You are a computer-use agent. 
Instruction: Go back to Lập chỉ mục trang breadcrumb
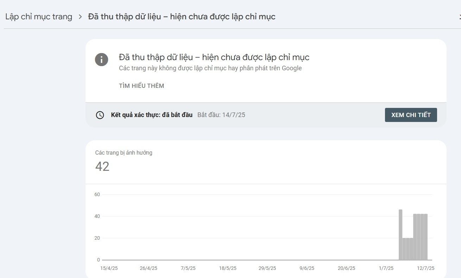click(x=39, y=17)
